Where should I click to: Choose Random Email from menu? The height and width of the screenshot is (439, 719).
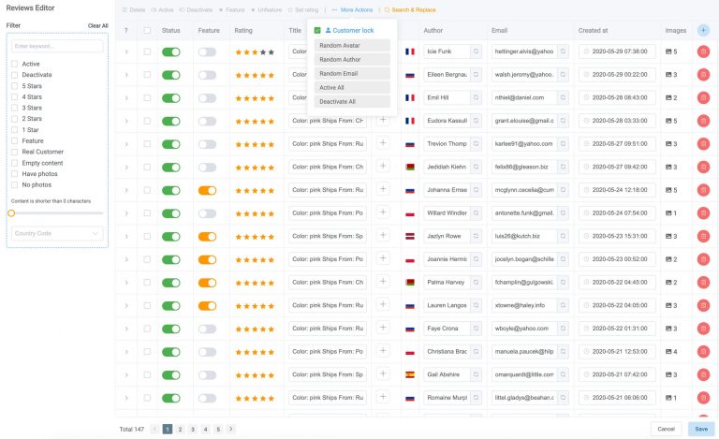(352, 73)
